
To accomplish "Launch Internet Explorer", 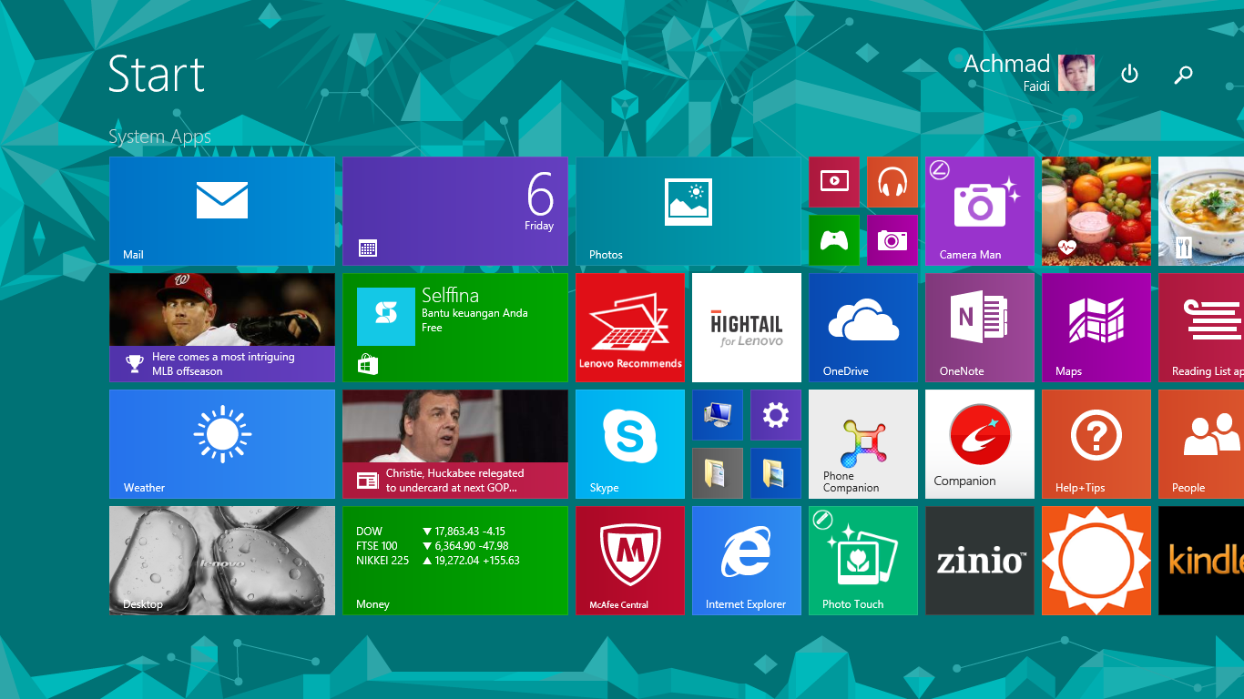I will (x=747, y=561).
